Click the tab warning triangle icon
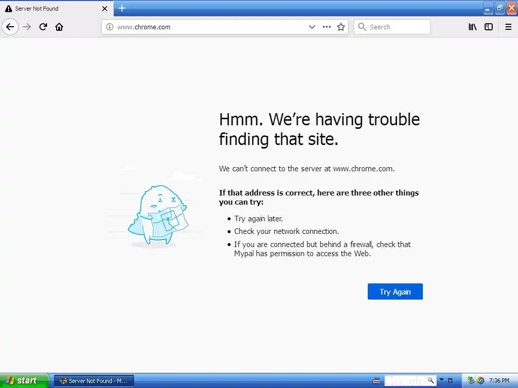Viewport: 518px width, 388px height. tap(9, 9)
